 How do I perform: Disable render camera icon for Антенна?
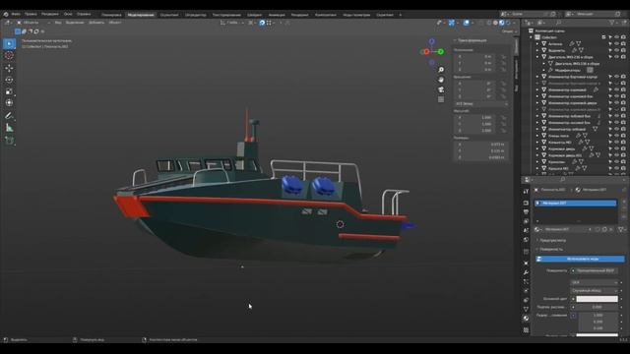pyautogui.click(x=623, y=43)
